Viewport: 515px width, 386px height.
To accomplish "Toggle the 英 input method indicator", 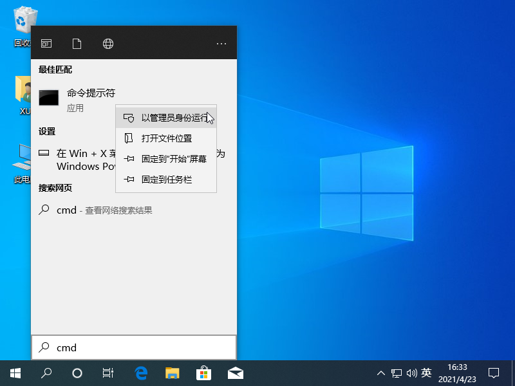I will [x=426, y=372].
